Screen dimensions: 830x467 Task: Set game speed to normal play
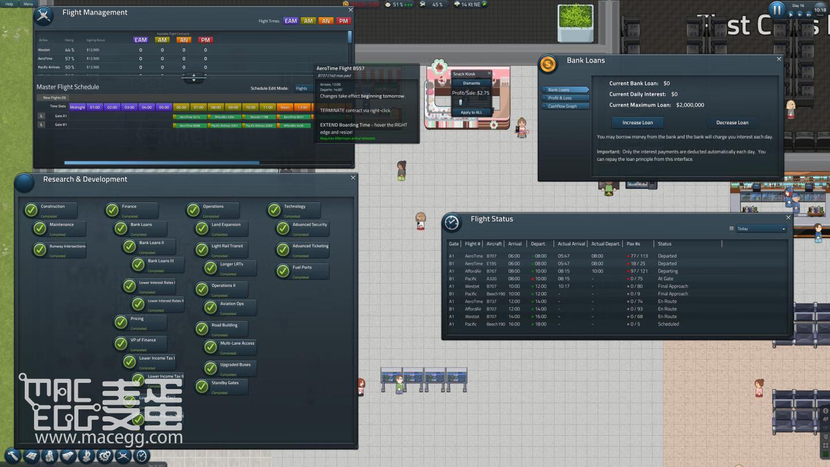pos(792,14)
